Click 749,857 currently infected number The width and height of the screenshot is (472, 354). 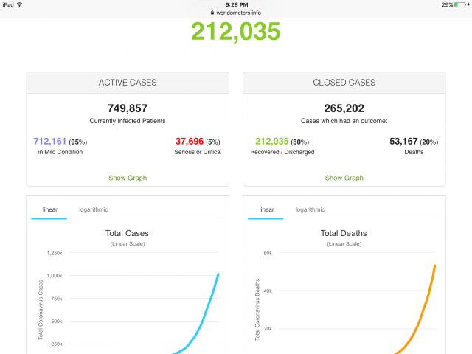point(128,108)
